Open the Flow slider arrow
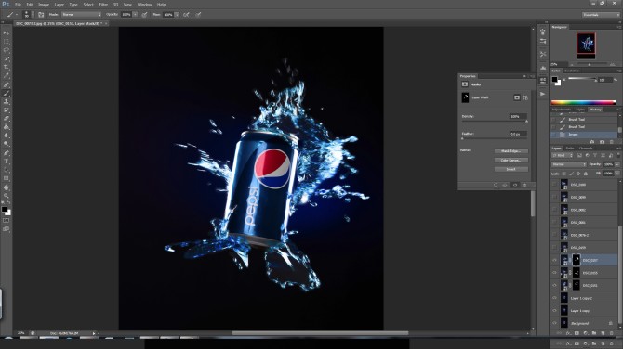Image resolution: width=623 pixels, height=349 pixels. click(177, 15)
